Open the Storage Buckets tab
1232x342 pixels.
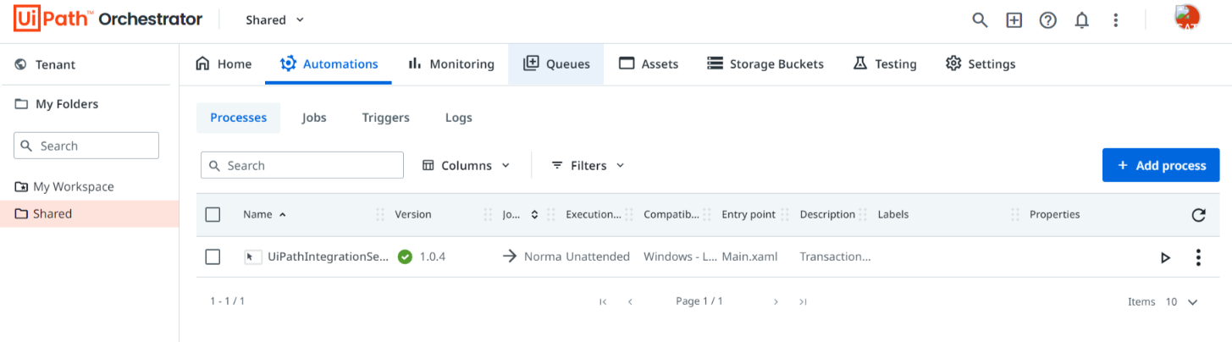pyautogui.click(x=765, y=64)
